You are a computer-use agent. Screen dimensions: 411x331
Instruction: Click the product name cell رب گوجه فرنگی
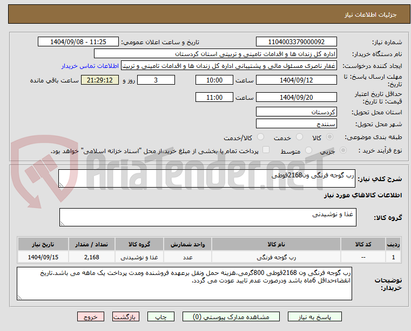(x=277, y=257)
